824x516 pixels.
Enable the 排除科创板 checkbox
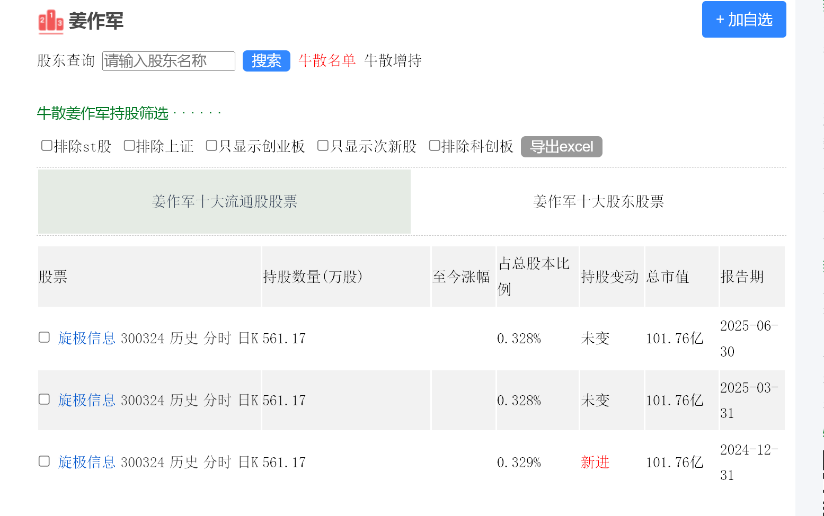point(435,146)
